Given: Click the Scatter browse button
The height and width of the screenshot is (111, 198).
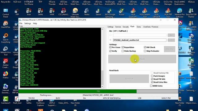Looking at the screenshot, I should pos(171,40).
